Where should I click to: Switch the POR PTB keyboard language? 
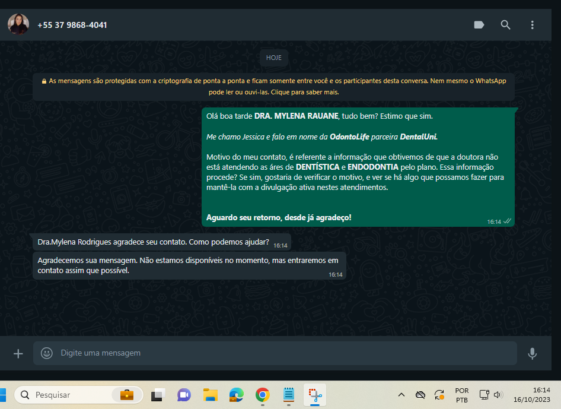click(x=461, y=395)
